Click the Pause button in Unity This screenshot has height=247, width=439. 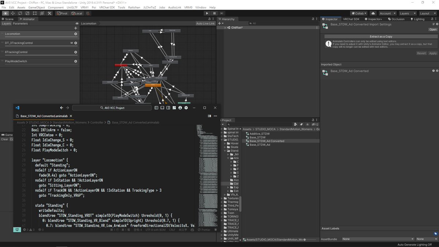(x=215, y=13)
